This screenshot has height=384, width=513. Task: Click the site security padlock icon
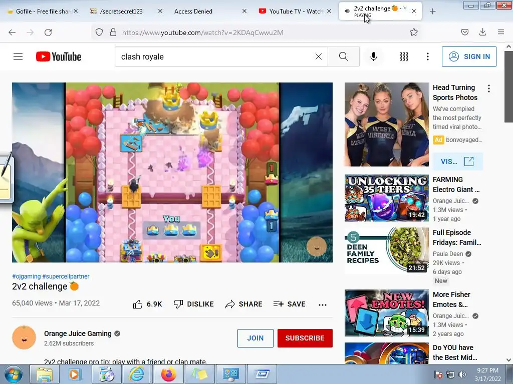[x=113, y=32]
